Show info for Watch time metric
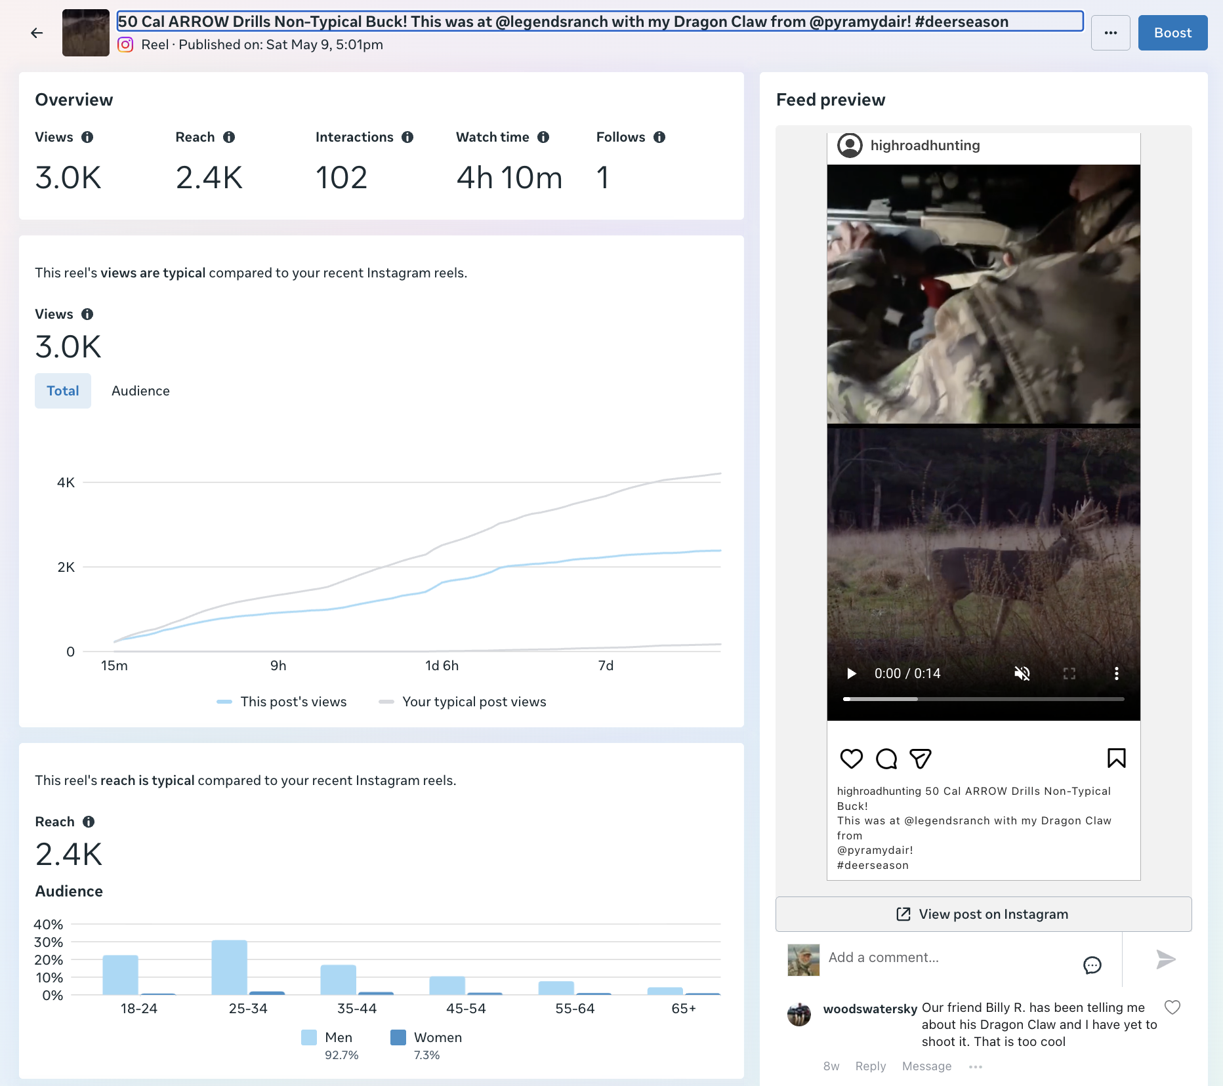 pos(543,137)
